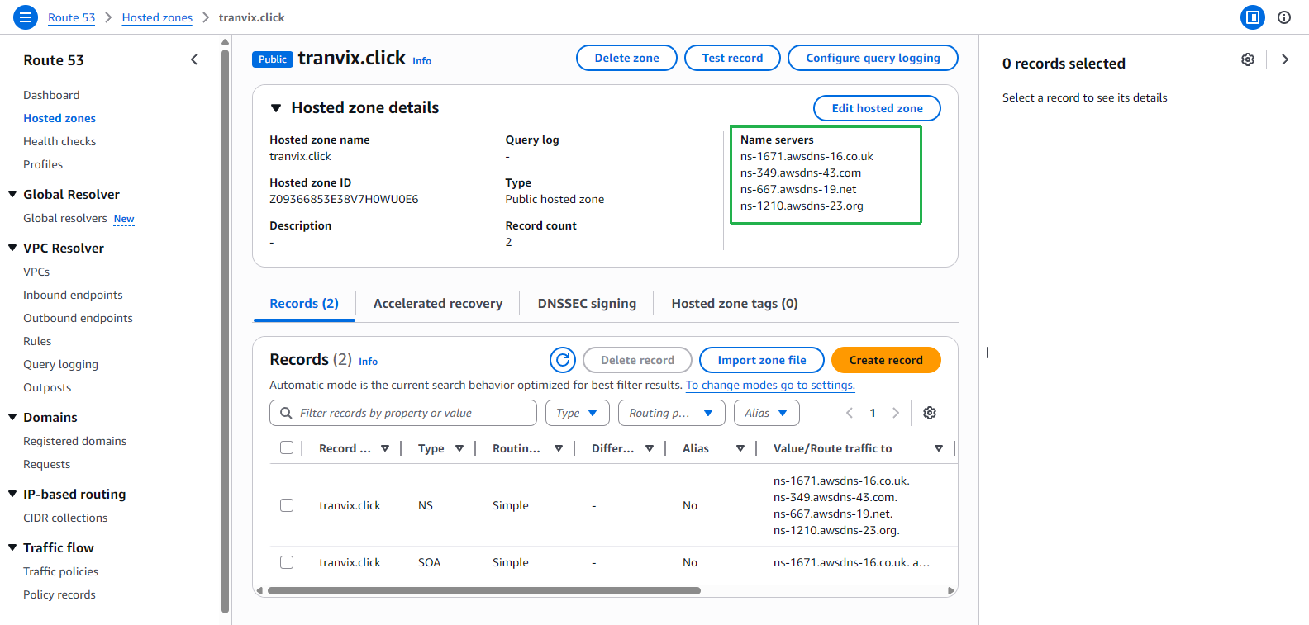Click the records table horizontal scrollbar
1309x625 pixels.
pos(484,590)
